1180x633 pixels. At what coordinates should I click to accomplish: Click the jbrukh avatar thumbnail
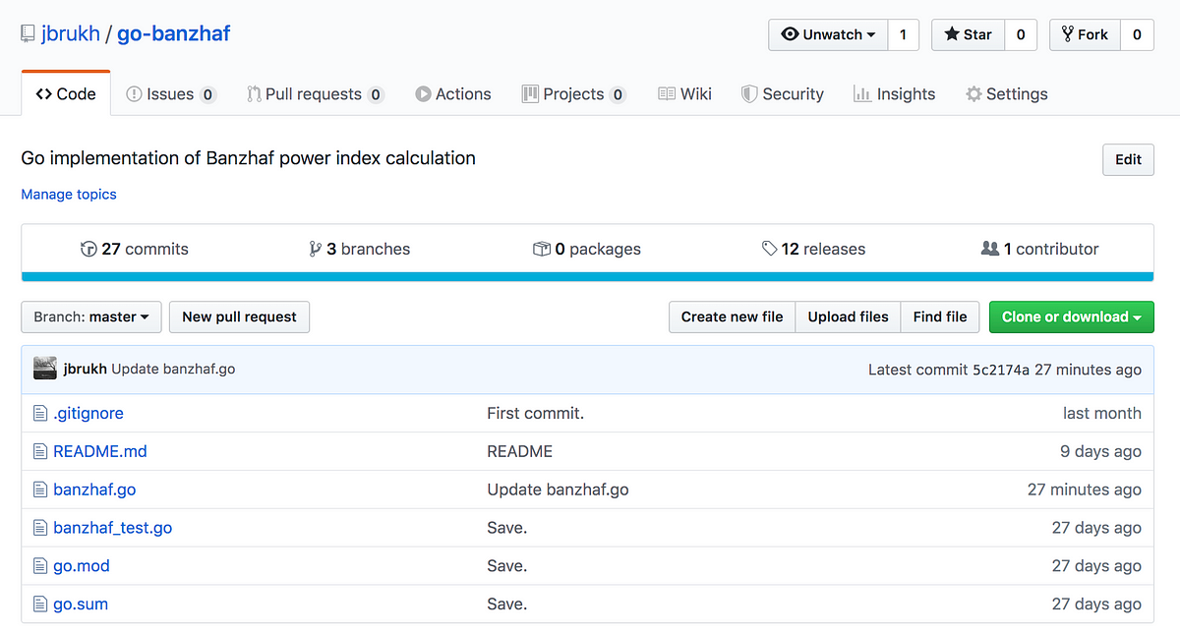[x=45, y=369]
